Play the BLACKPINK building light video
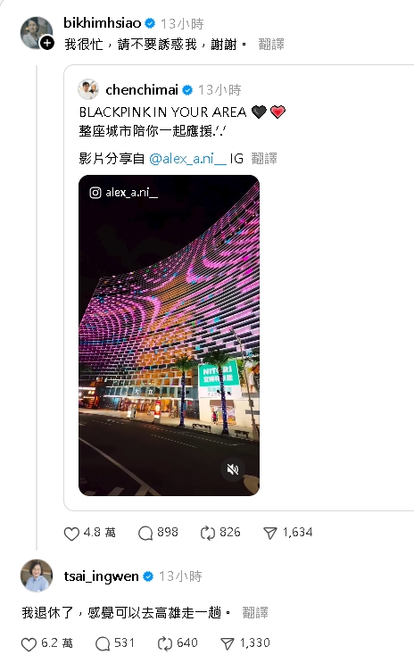The width and height of the screenshot is (414, 663). 170,336
